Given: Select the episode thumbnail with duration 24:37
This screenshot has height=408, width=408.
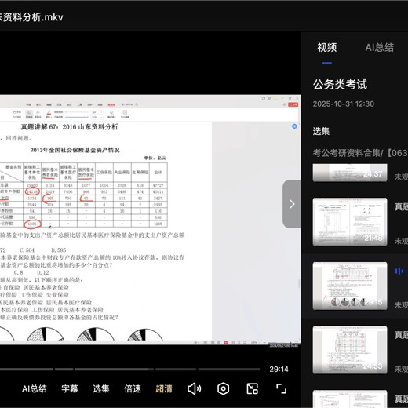Looking at the screenshot, I should pos(350,173).
